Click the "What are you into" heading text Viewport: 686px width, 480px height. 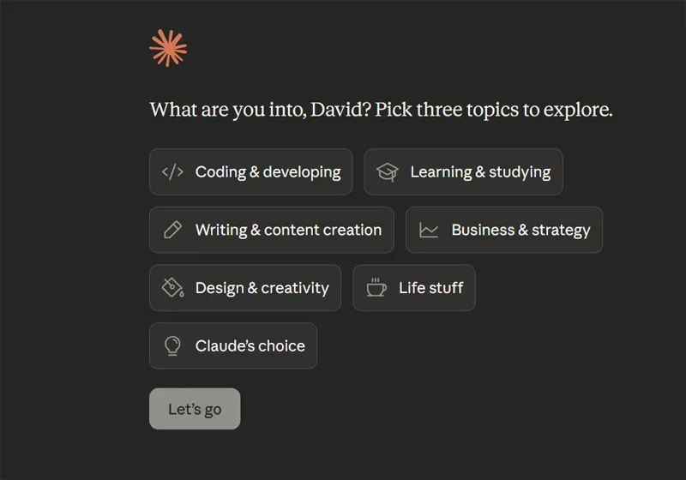click(225, 111)
